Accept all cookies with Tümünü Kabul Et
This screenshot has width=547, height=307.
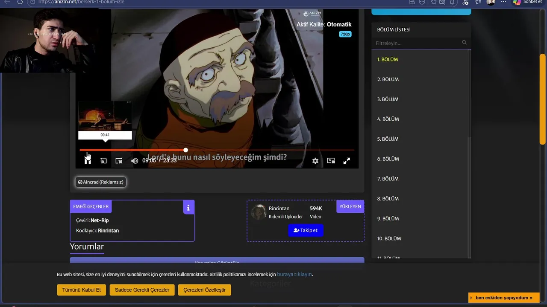click(81, 290)
